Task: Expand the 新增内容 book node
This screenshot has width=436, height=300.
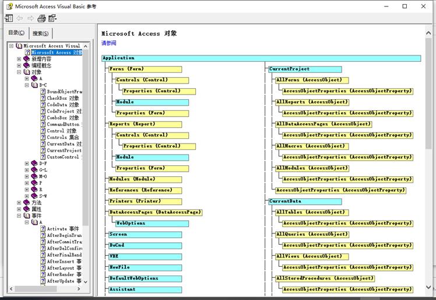Action: pyautogui.click(x=19, y=59)
